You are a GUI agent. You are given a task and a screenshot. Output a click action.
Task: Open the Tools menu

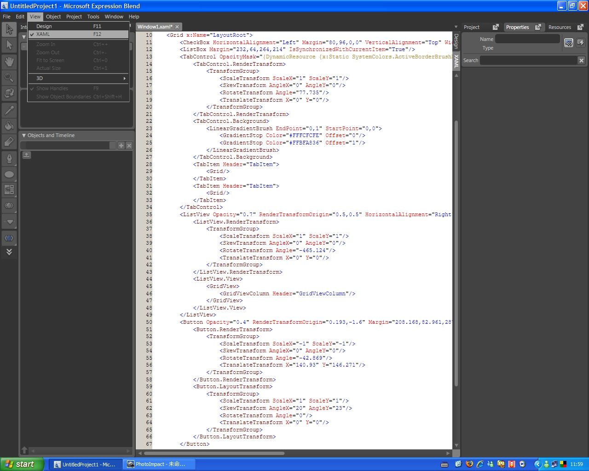pos(93,17)
